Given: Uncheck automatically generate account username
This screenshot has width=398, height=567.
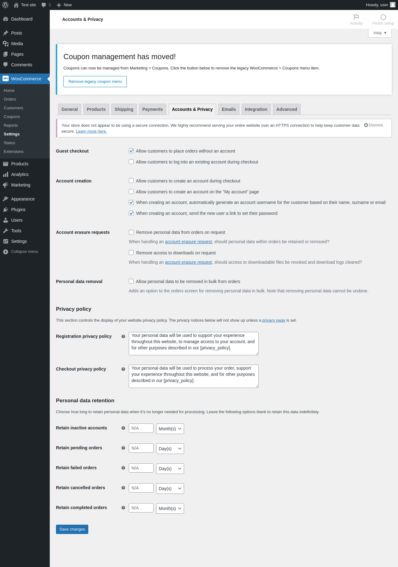Looking at the screenshot, I should pyautogui.click(x=131, y=202).
